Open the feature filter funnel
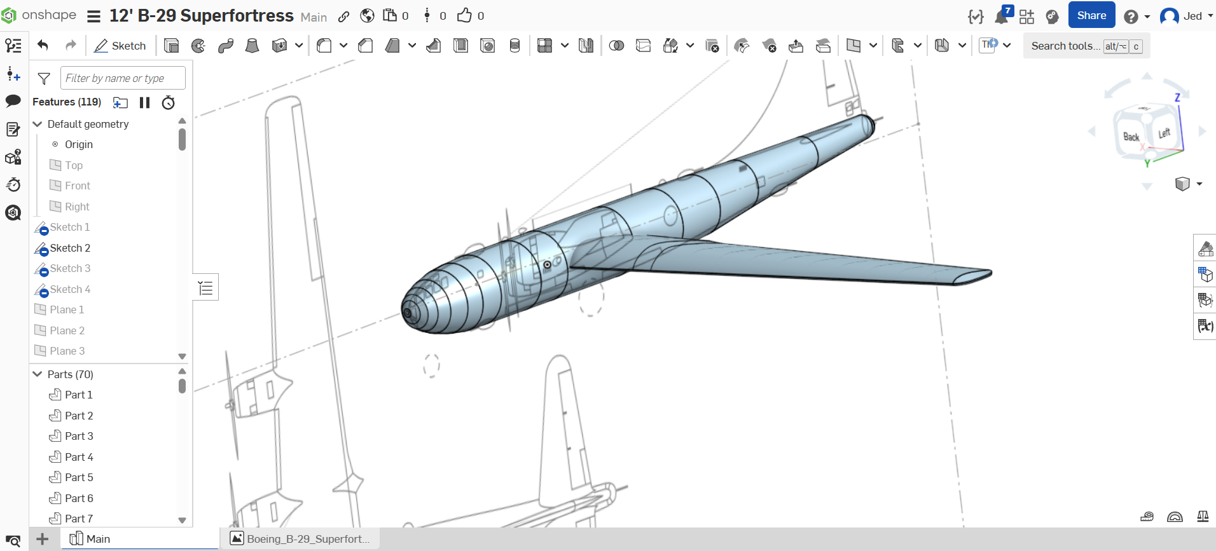The width and height of the screenshot is (1216, 551). pyautogui.click(x=44, y=78)
